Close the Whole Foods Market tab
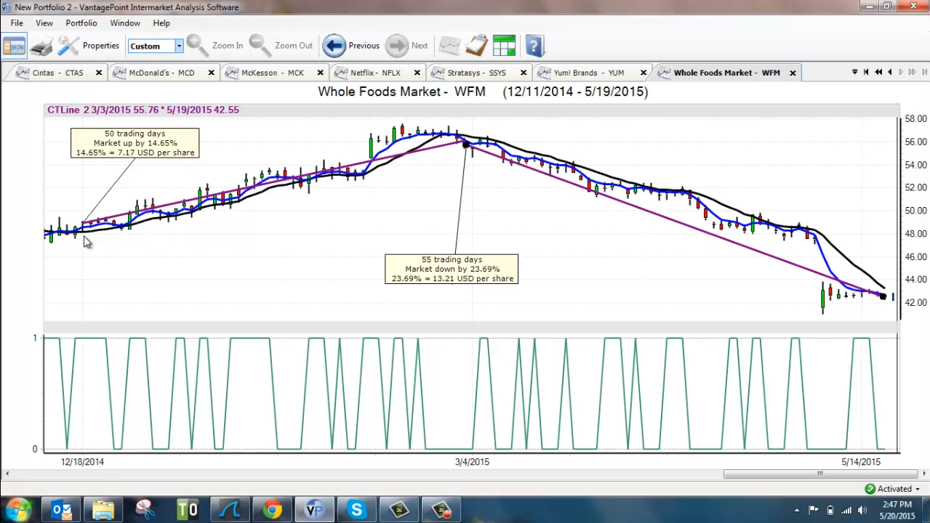This screenshot has height=523, width=930. pyautogui.click(x=793, y=73)
